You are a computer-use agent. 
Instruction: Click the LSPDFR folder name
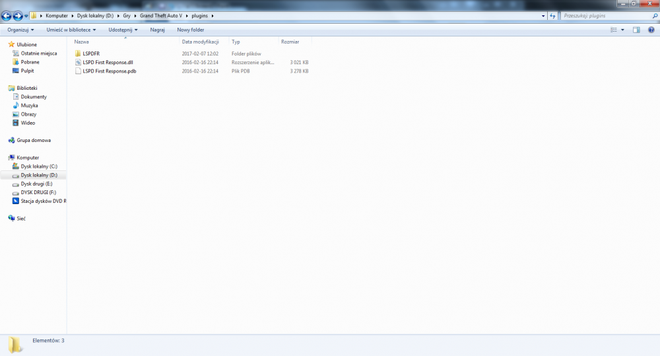pos(91,53)
